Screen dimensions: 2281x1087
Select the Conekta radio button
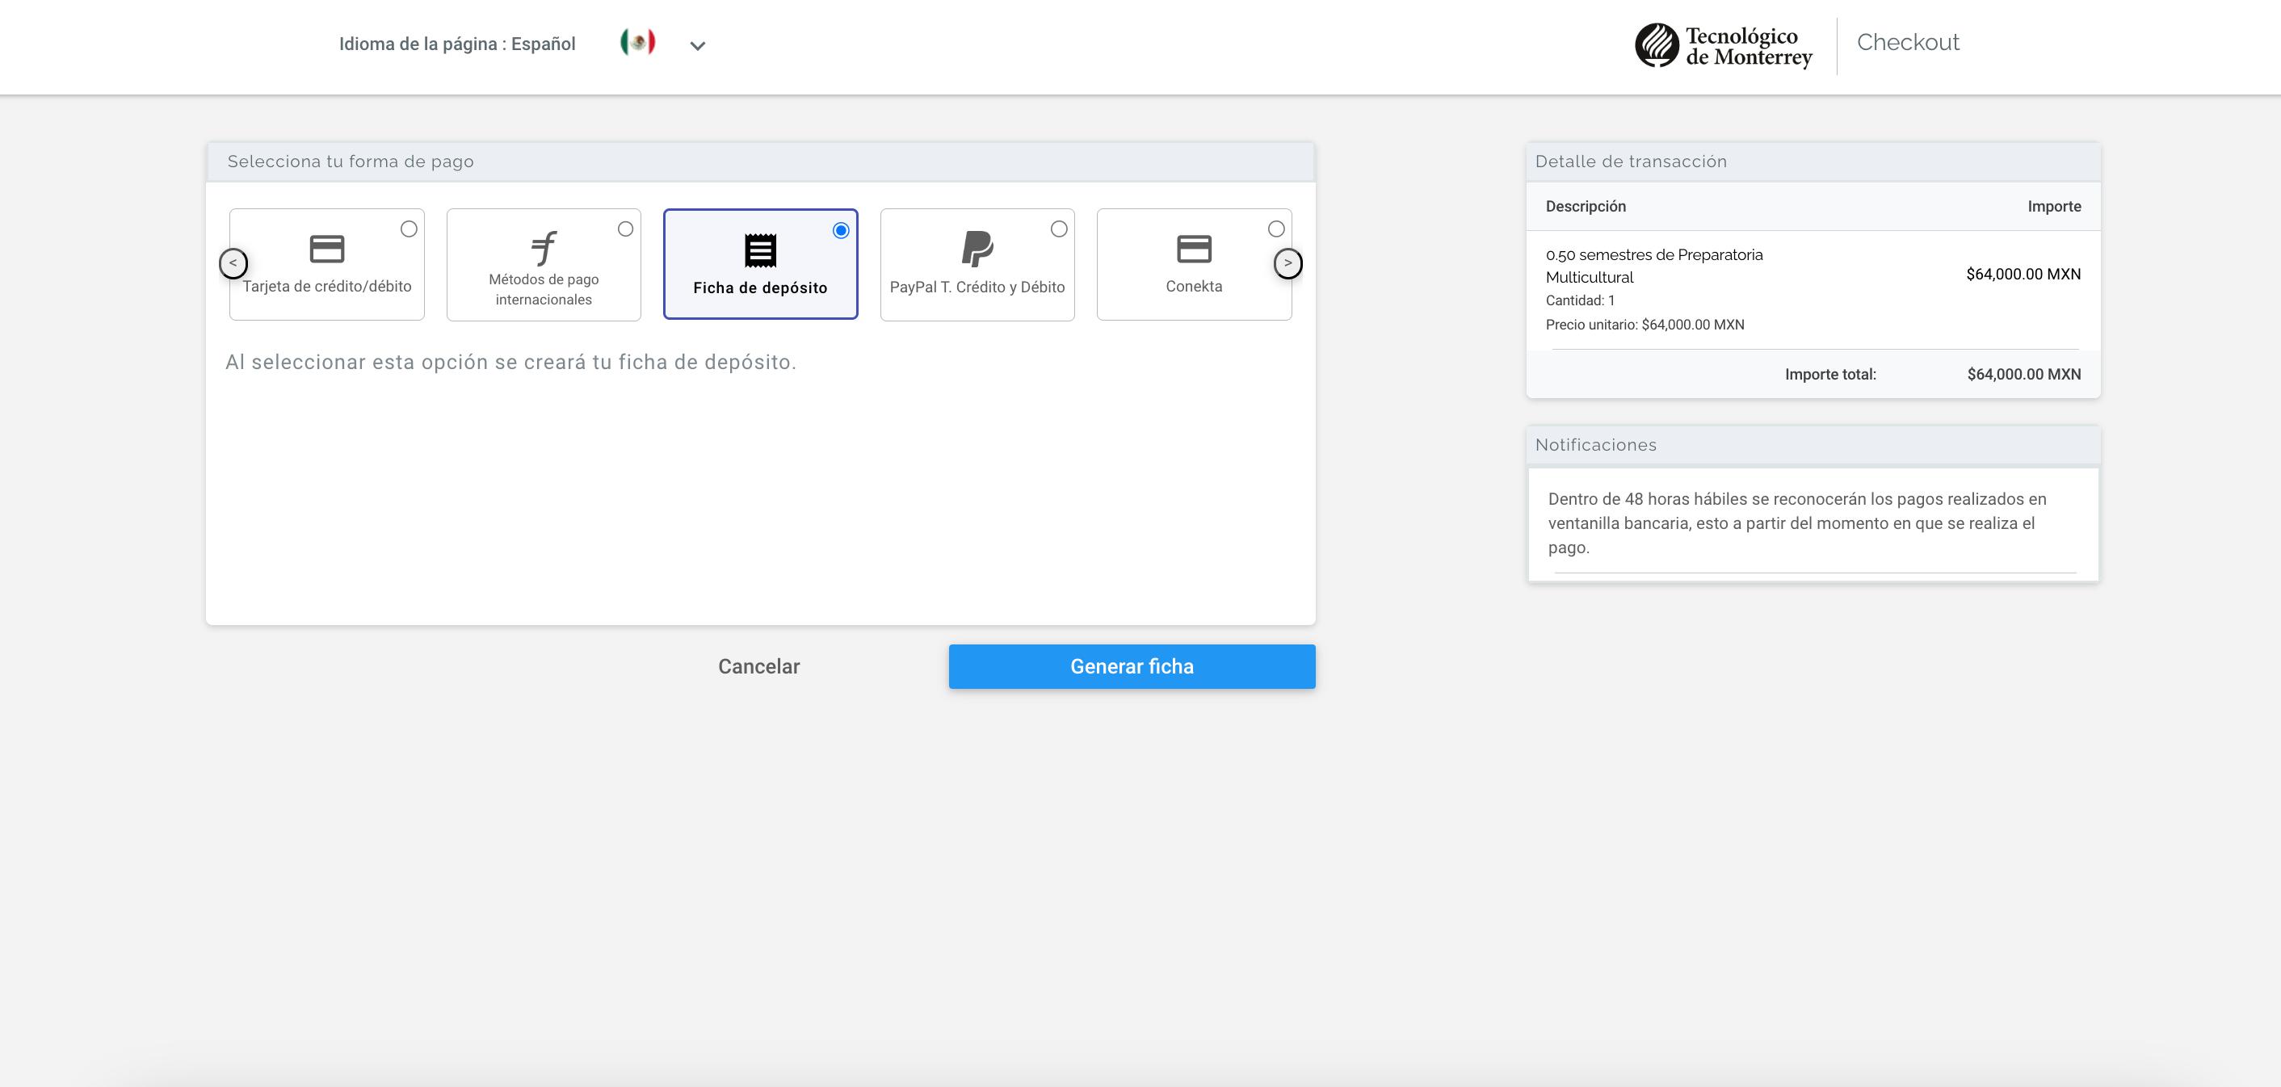coord(1275,229)
